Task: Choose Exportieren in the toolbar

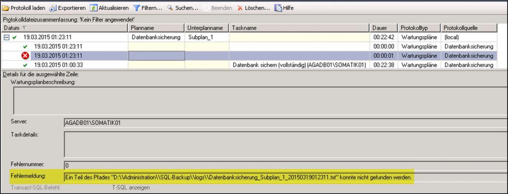Action: tap(67, 8)
